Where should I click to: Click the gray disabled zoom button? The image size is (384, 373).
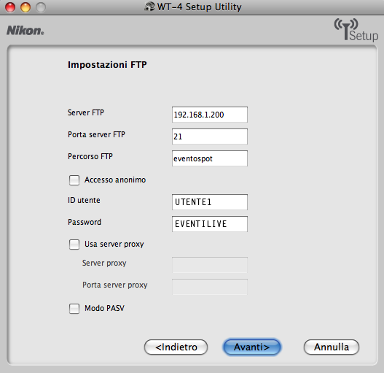tap(41, 7)
